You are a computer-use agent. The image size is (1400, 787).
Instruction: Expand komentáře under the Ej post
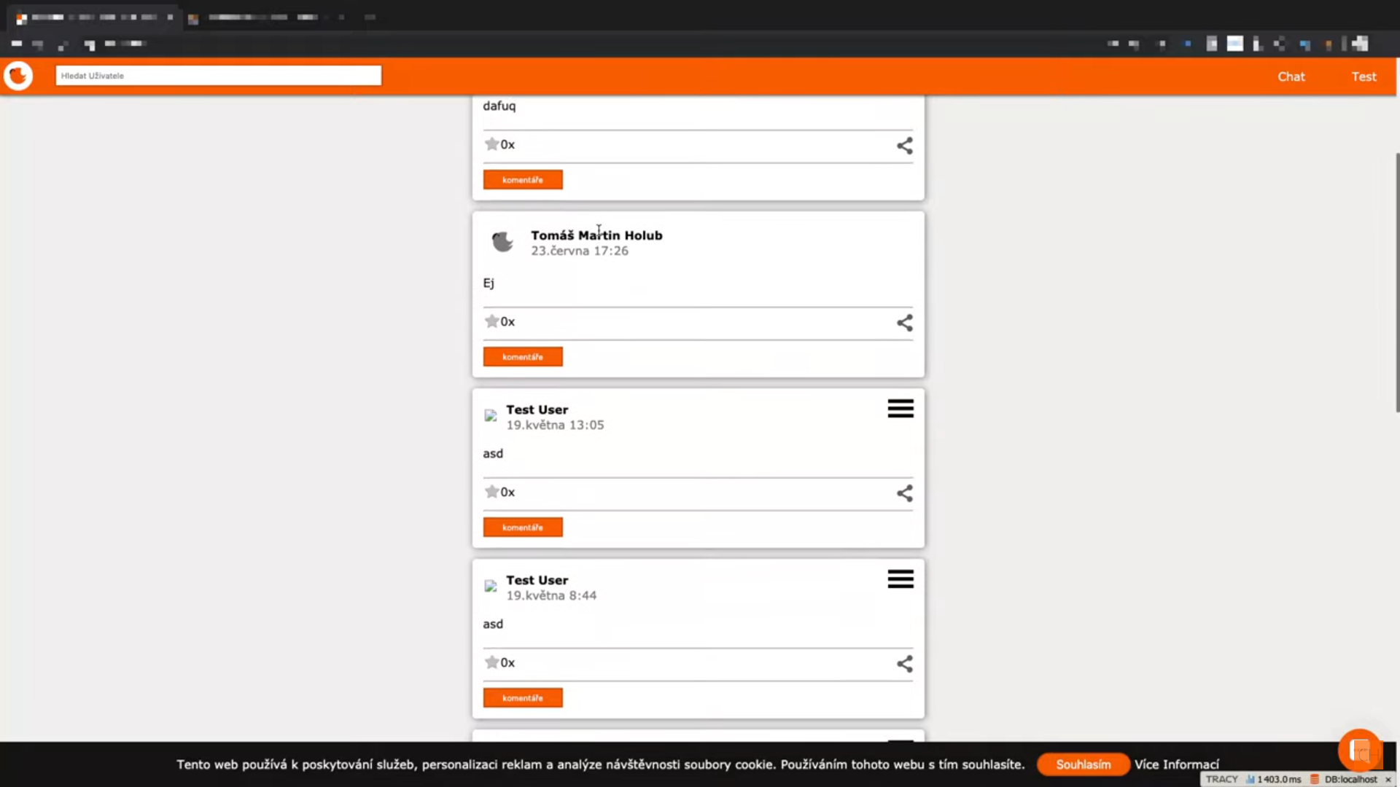tap(523, 357)
